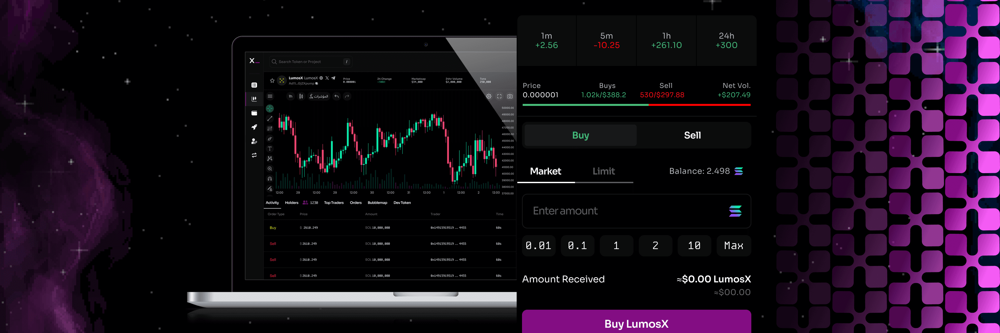The height and width of the screenshot is (333, 1000).
Task: Open the LumosX Telegram icon
Action: click(x=333, y=78)
